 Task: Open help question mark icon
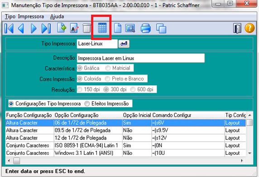coord(249,28)
